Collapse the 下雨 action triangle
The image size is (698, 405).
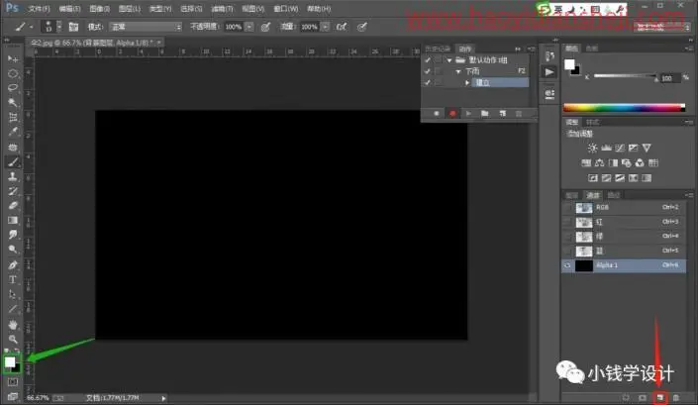point(458,71)
